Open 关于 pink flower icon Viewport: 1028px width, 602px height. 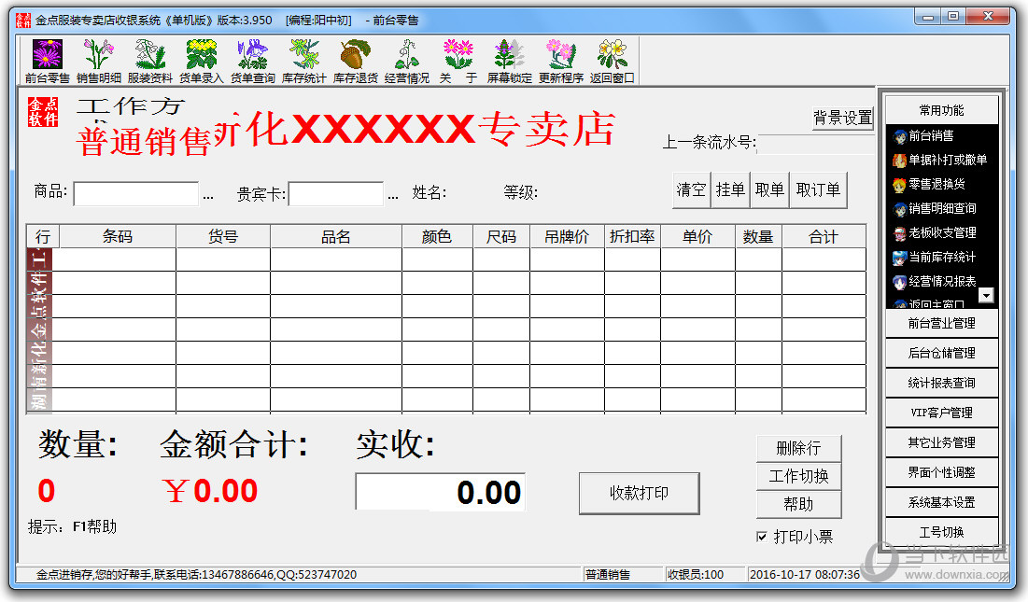point(458,54)
